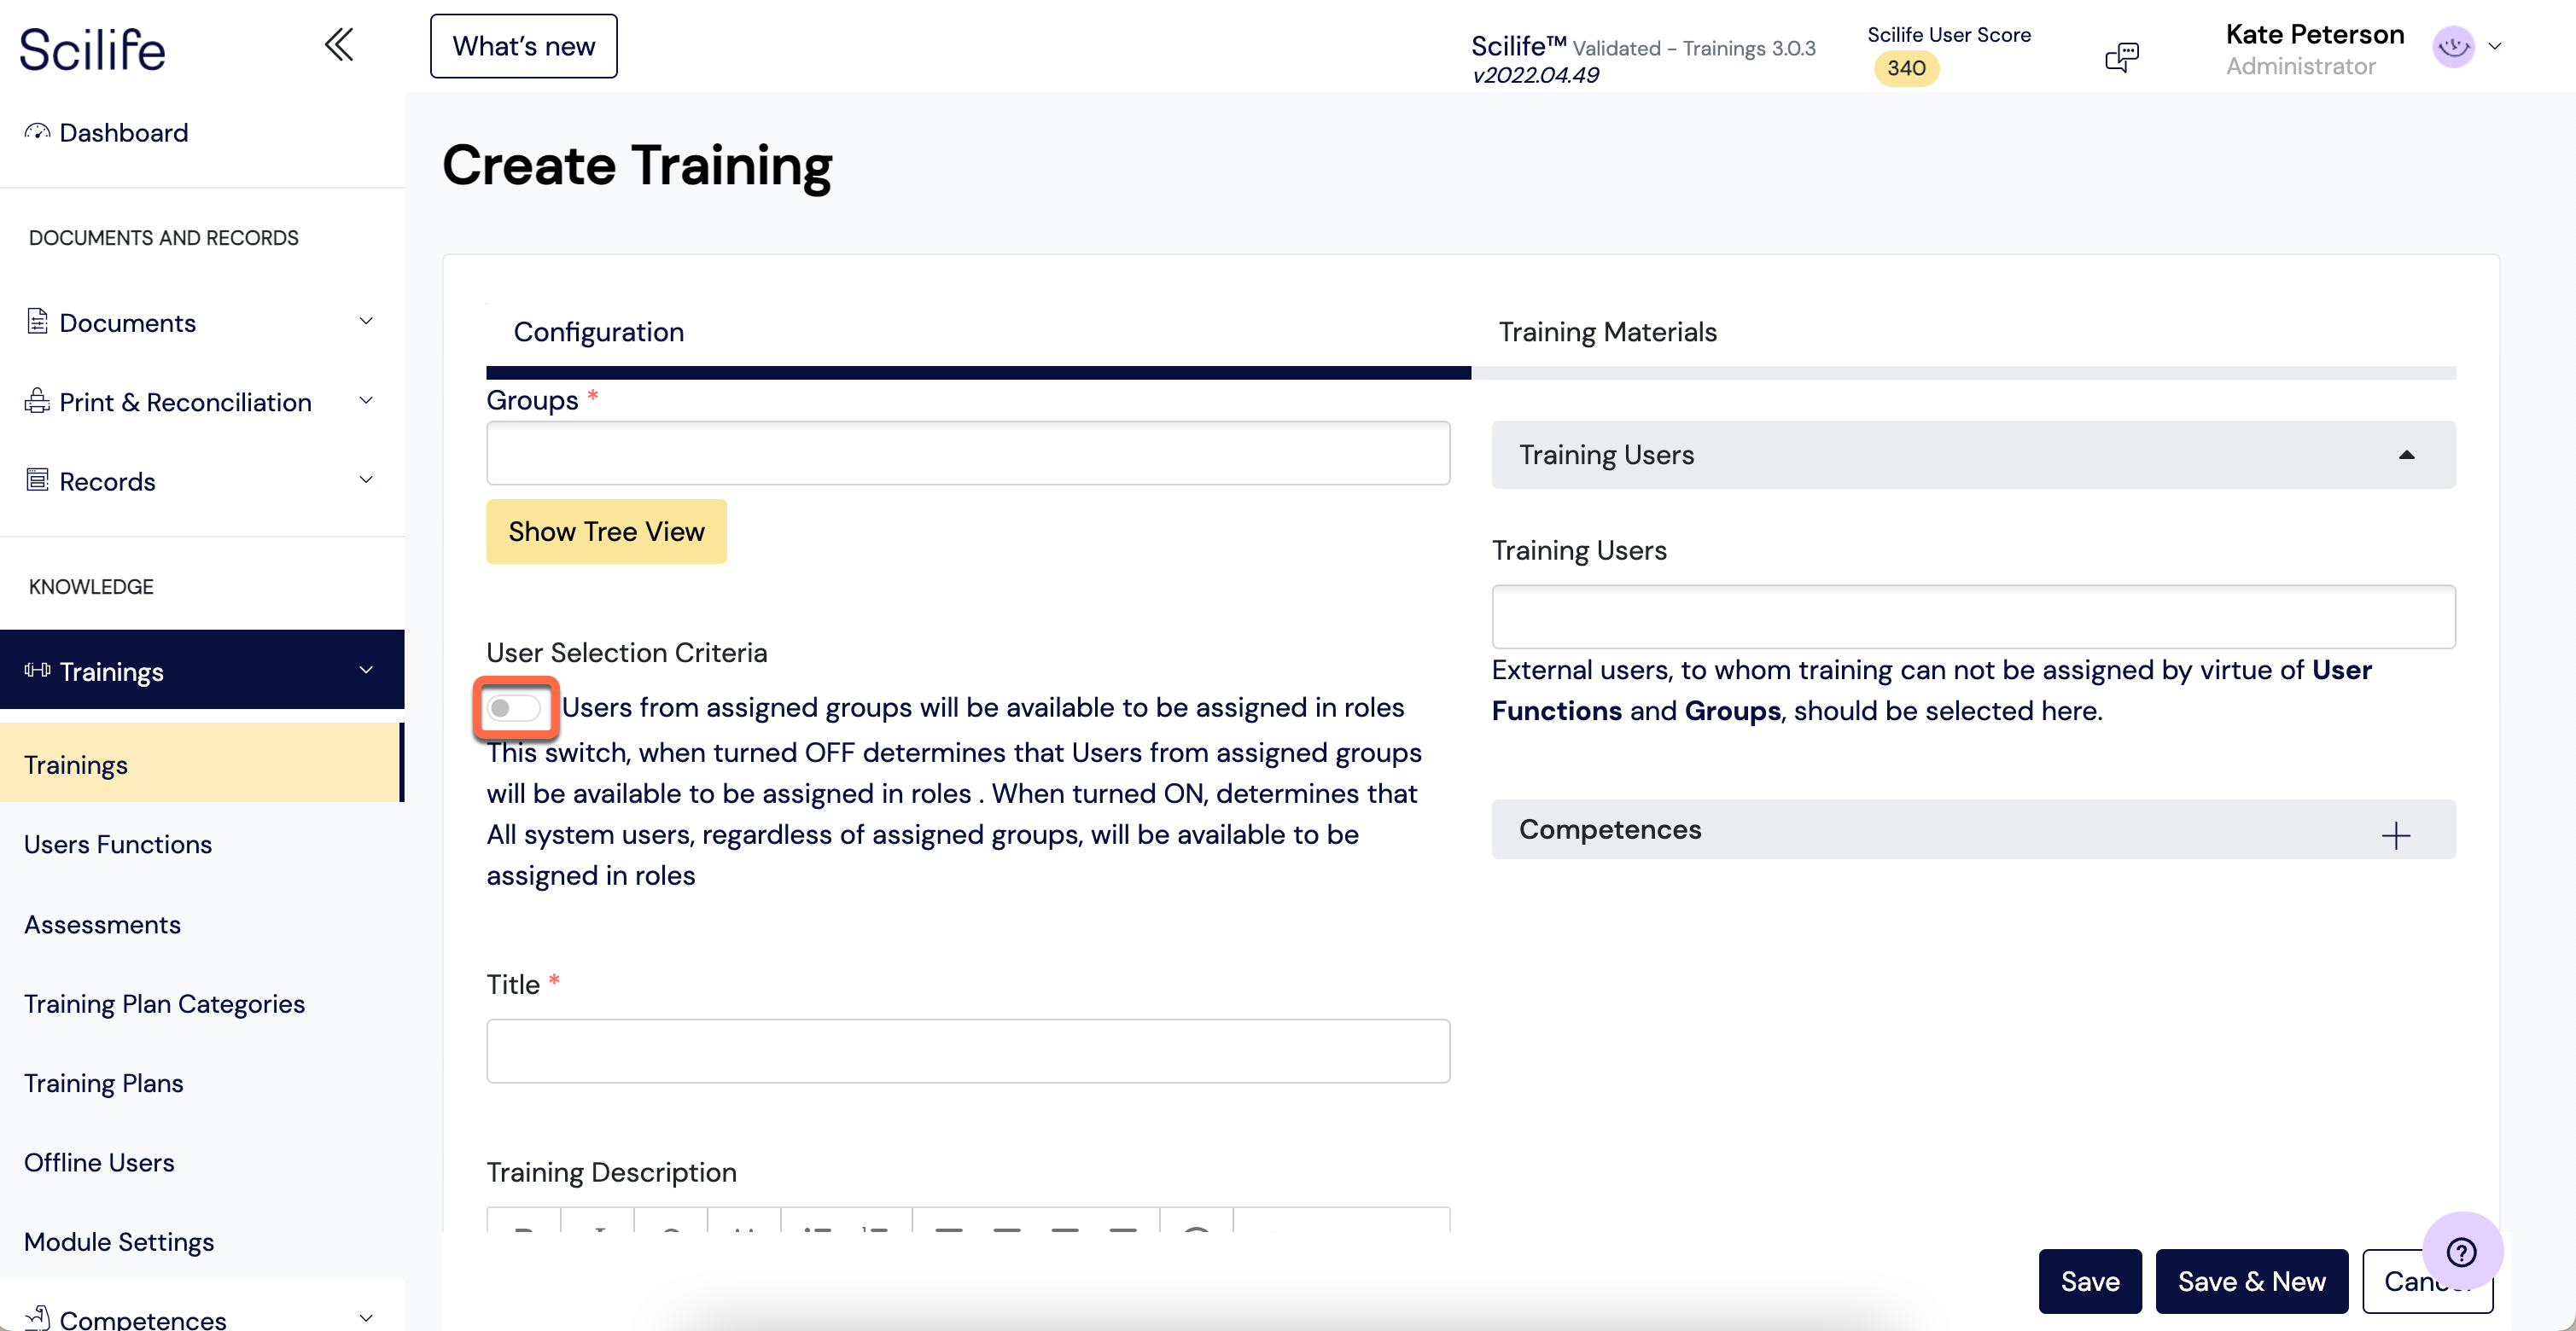2576x1331 pixels.
Task: Switch to the Training Materials tab
Action: point(1607,332)
